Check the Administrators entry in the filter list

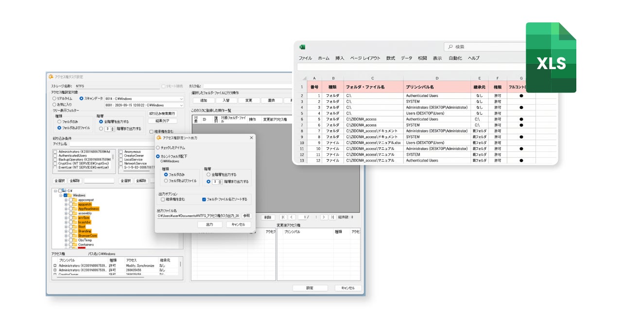coord(55,152)
